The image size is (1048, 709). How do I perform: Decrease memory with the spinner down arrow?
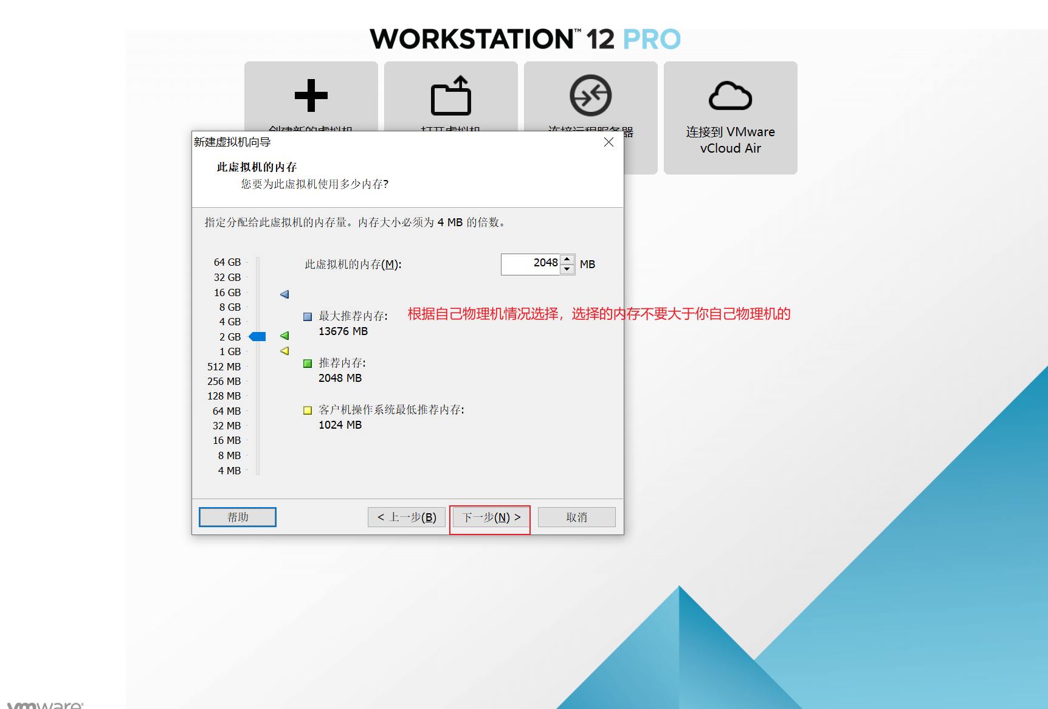coord(567,269)
